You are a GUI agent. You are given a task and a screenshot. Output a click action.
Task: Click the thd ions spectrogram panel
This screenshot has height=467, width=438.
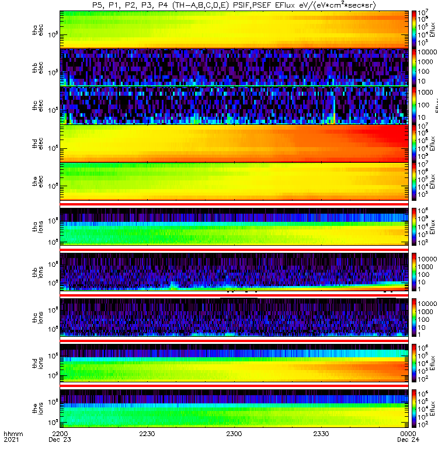234,363
